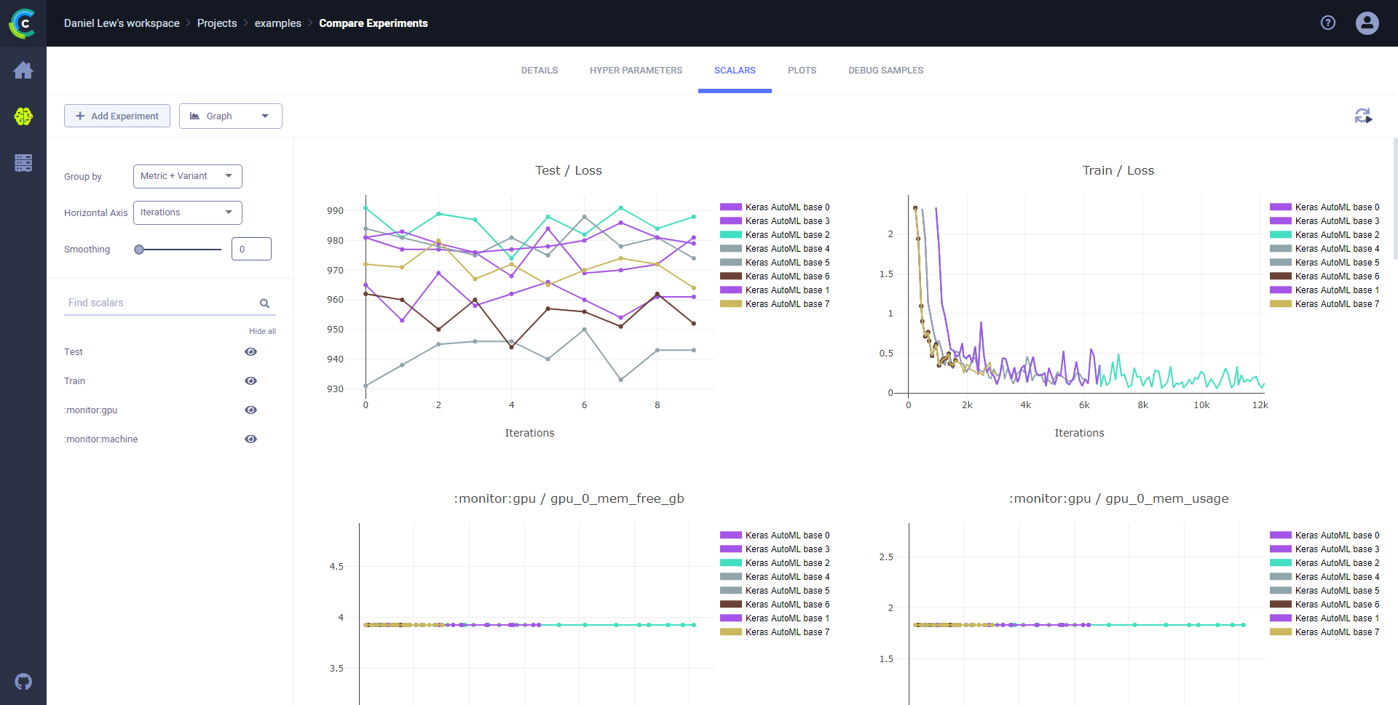Image resolution: width=1398 pixels, height=705 pixels.
Task: Click the Add Experiment button
Action: point(117,116)
